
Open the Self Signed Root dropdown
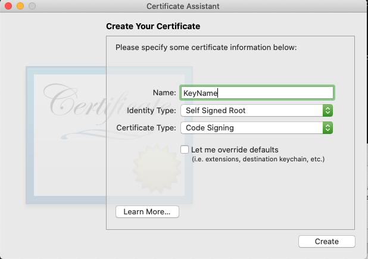tap(251, 110)
